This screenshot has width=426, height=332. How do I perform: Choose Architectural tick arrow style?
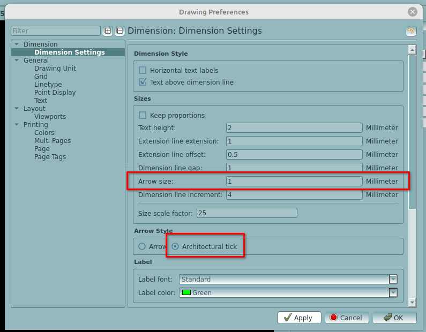[175, 246]
